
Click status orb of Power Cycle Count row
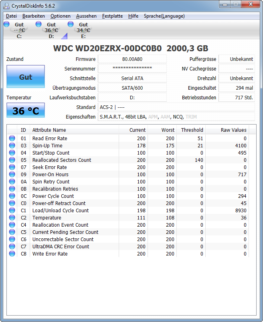pyautogui.click(x=12, y=196)
